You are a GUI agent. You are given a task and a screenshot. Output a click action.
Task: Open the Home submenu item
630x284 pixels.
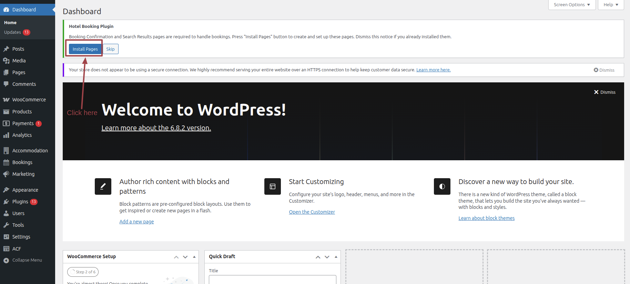click(10, 23)
